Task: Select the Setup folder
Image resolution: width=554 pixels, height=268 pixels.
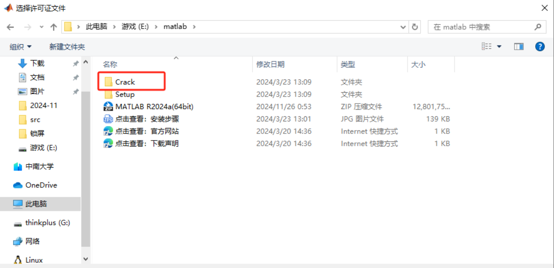Action: (125, 95)
